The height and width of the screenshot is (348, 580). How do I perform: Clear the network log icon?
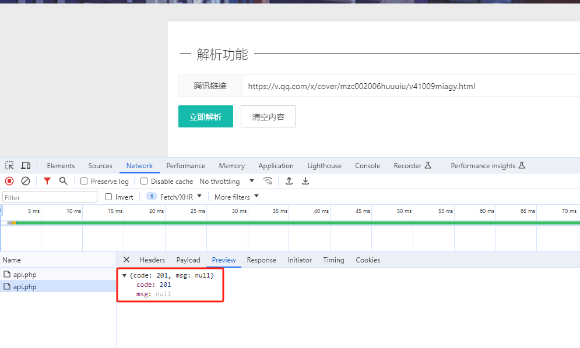(26, 181)
